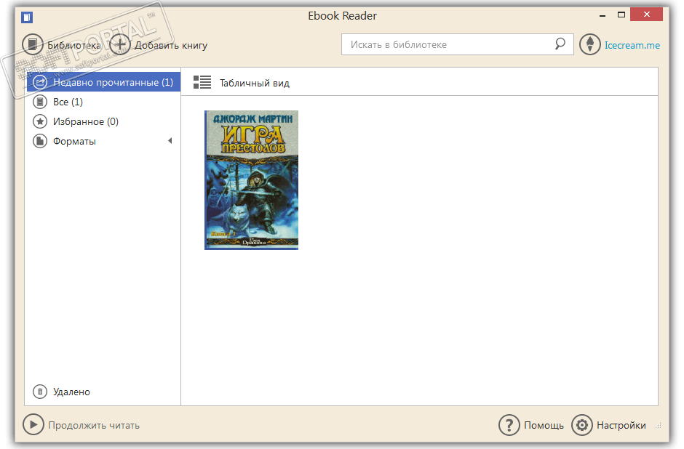Image resolution: width=684 pixels, height=449 pixels.
Task: Click the magnifier search icon
Action: coord(560,44)
